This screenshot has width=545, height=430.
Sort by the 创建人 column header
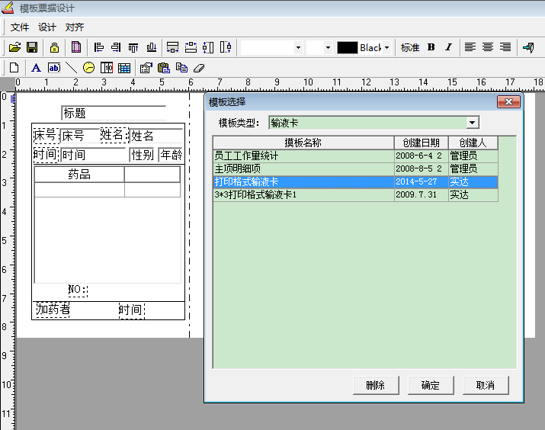click(x=473, y=143)
